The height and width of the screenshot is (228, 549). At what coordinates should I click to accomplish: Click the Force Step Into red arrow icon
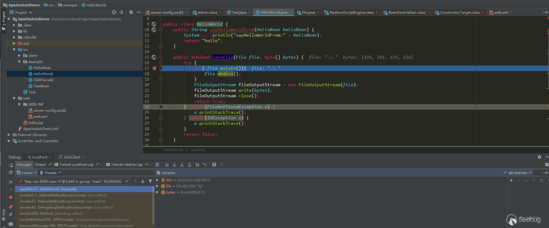[x=182, y=164]
